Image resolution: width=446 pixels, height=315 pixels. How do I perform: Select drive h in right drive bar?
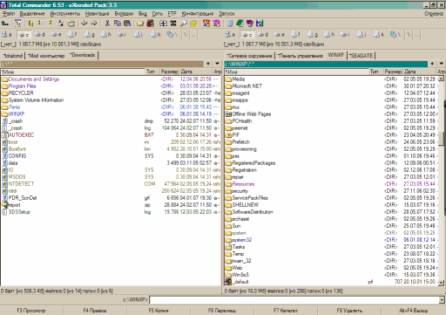(329, 35)
